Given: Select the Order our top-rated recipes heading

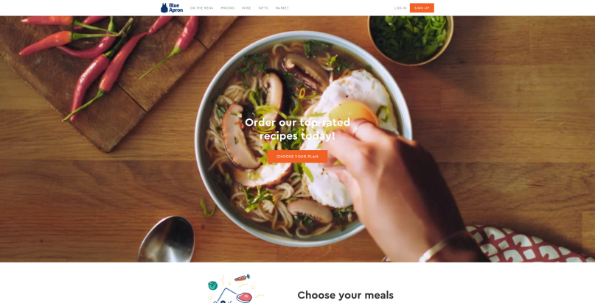Looking at the screenshot, I should click(x=298, y=129).
